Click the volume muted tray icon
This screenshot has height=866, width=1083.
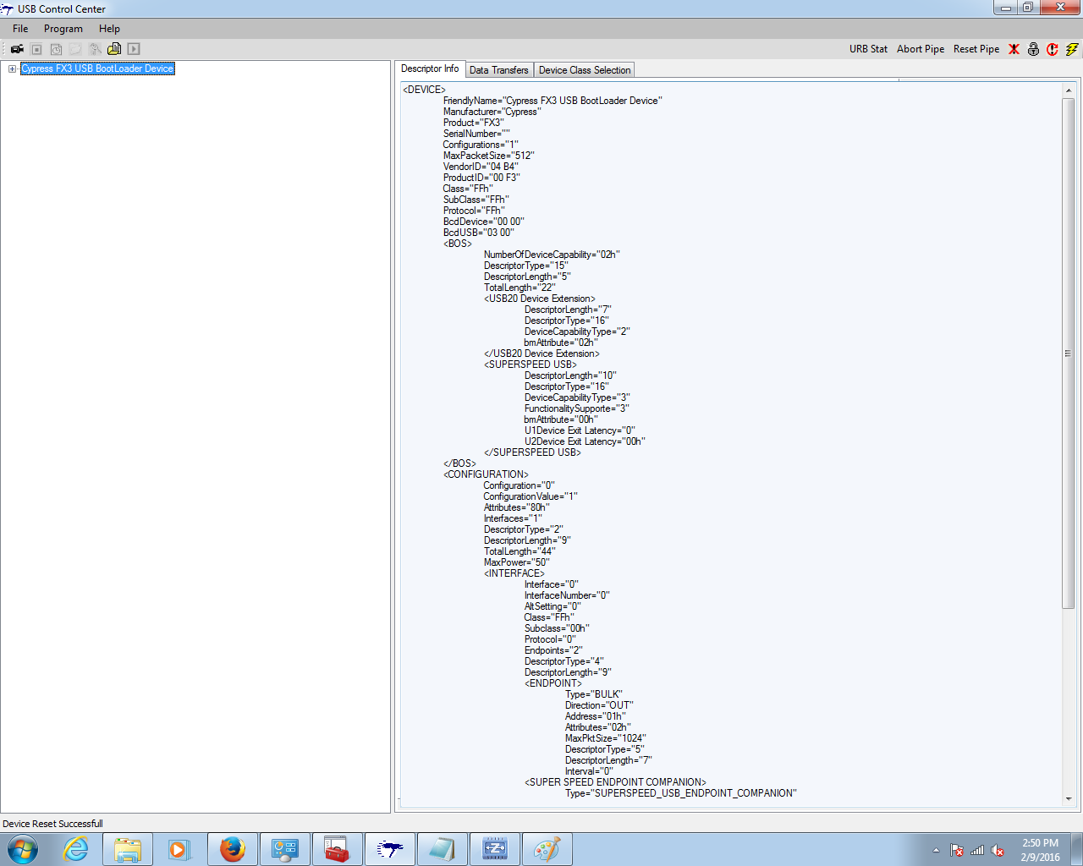click(998, 850)
